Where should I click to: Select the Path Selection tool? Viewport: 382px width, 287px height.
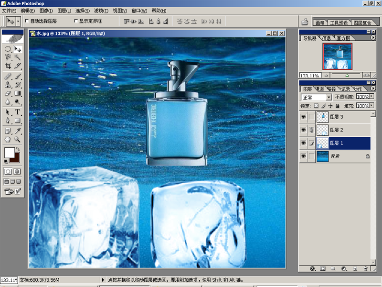(8, 112)
